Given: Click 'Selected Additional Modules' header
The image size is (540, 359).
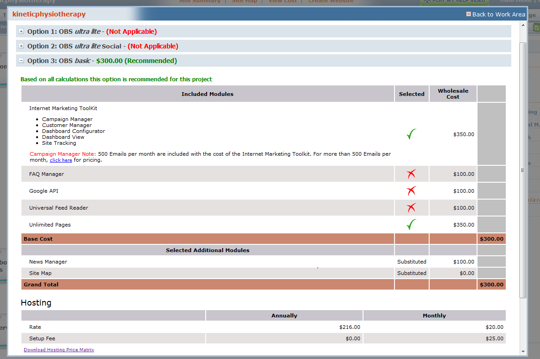Looking at the screenshot, I should point(208,250).
